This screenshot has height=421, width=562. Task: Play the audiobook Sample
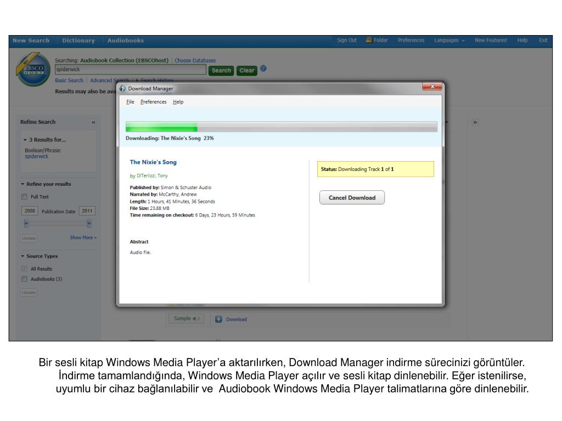click(187, 318)
